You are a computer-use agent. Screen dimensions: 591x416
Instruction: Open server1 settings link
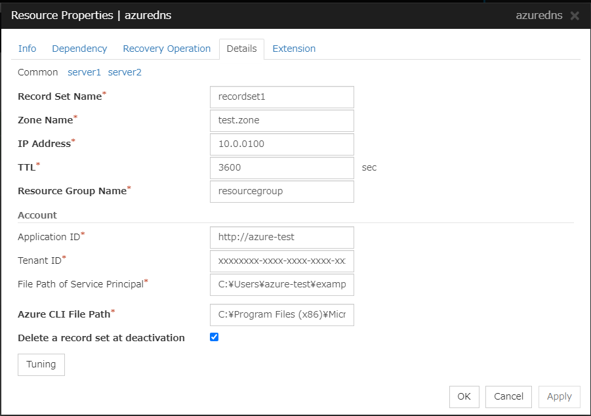click(x=85, y=72)
